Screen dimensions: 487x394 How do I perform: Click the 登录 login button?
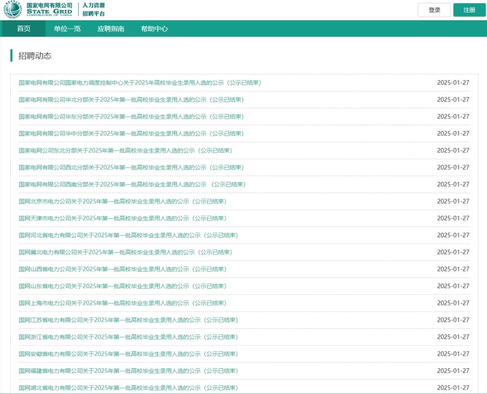pyautogui.click(x=434, y=10)
